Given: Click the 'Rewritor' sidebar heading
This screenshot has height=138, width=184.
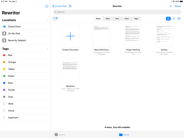Looking at the screenshot, I should (11, 13).
